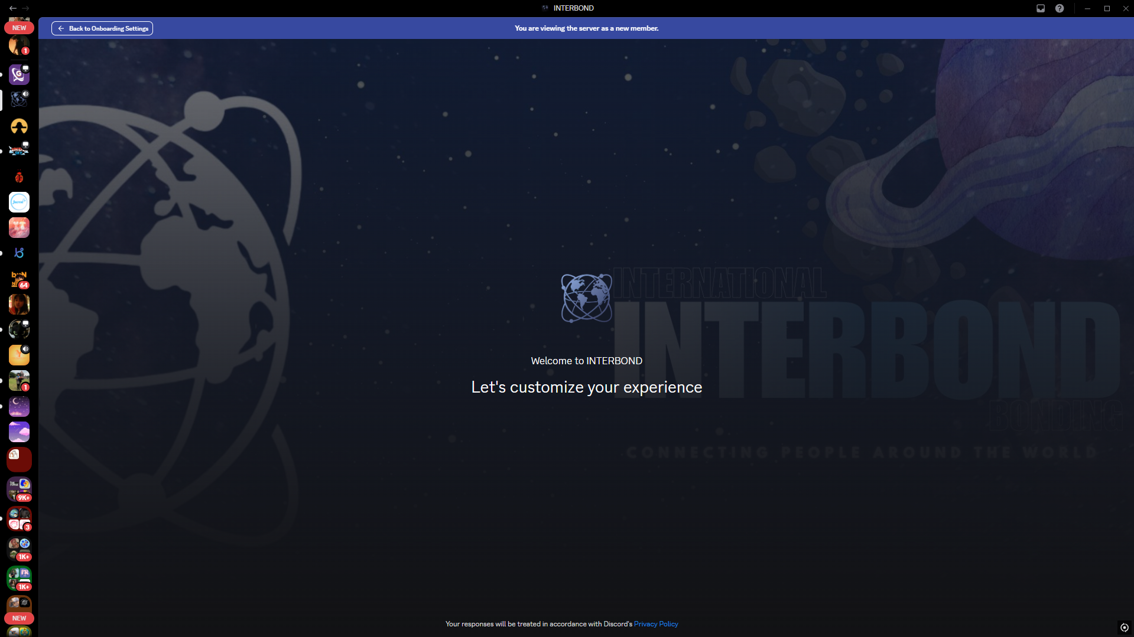This screenshot has width=1134, height=637.
Task: Open the yellow hat-silhouette server
Action: tap(19, 126)
